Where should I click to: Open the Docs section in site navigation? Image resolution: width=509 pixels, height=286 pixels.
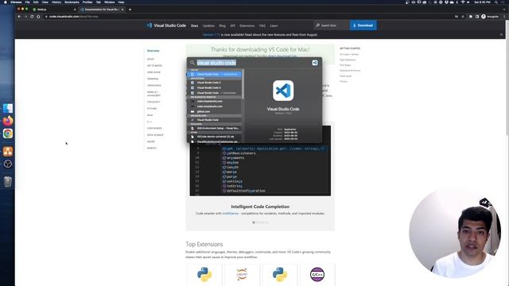click(194, 25)
